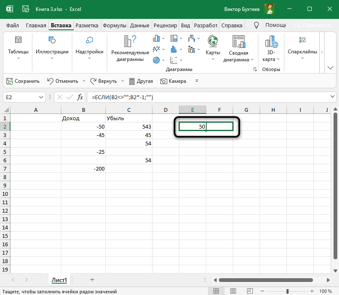Expand the Sparklines (Спарклайны) menu
Screen dimensions: 339x295
point(302,48)
